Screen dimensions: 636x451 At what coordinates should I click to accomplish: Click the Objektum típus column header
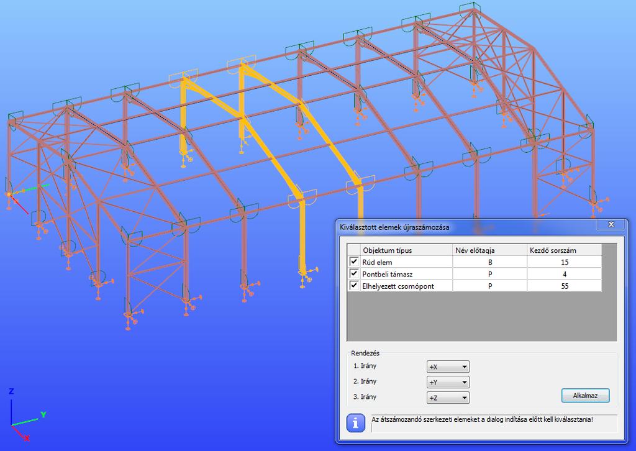point(406,250)
